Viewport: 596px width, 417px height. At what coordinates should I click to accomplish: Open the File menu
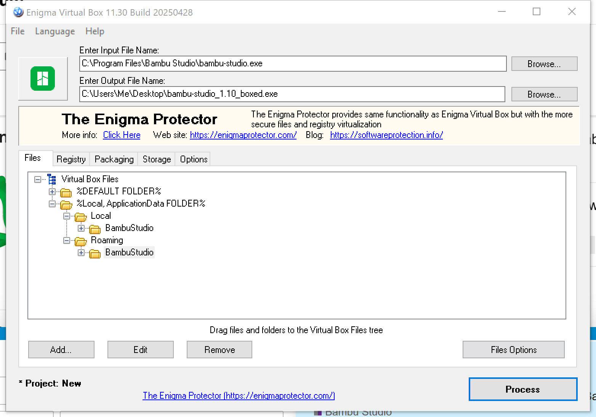click(x=18, y=31)
